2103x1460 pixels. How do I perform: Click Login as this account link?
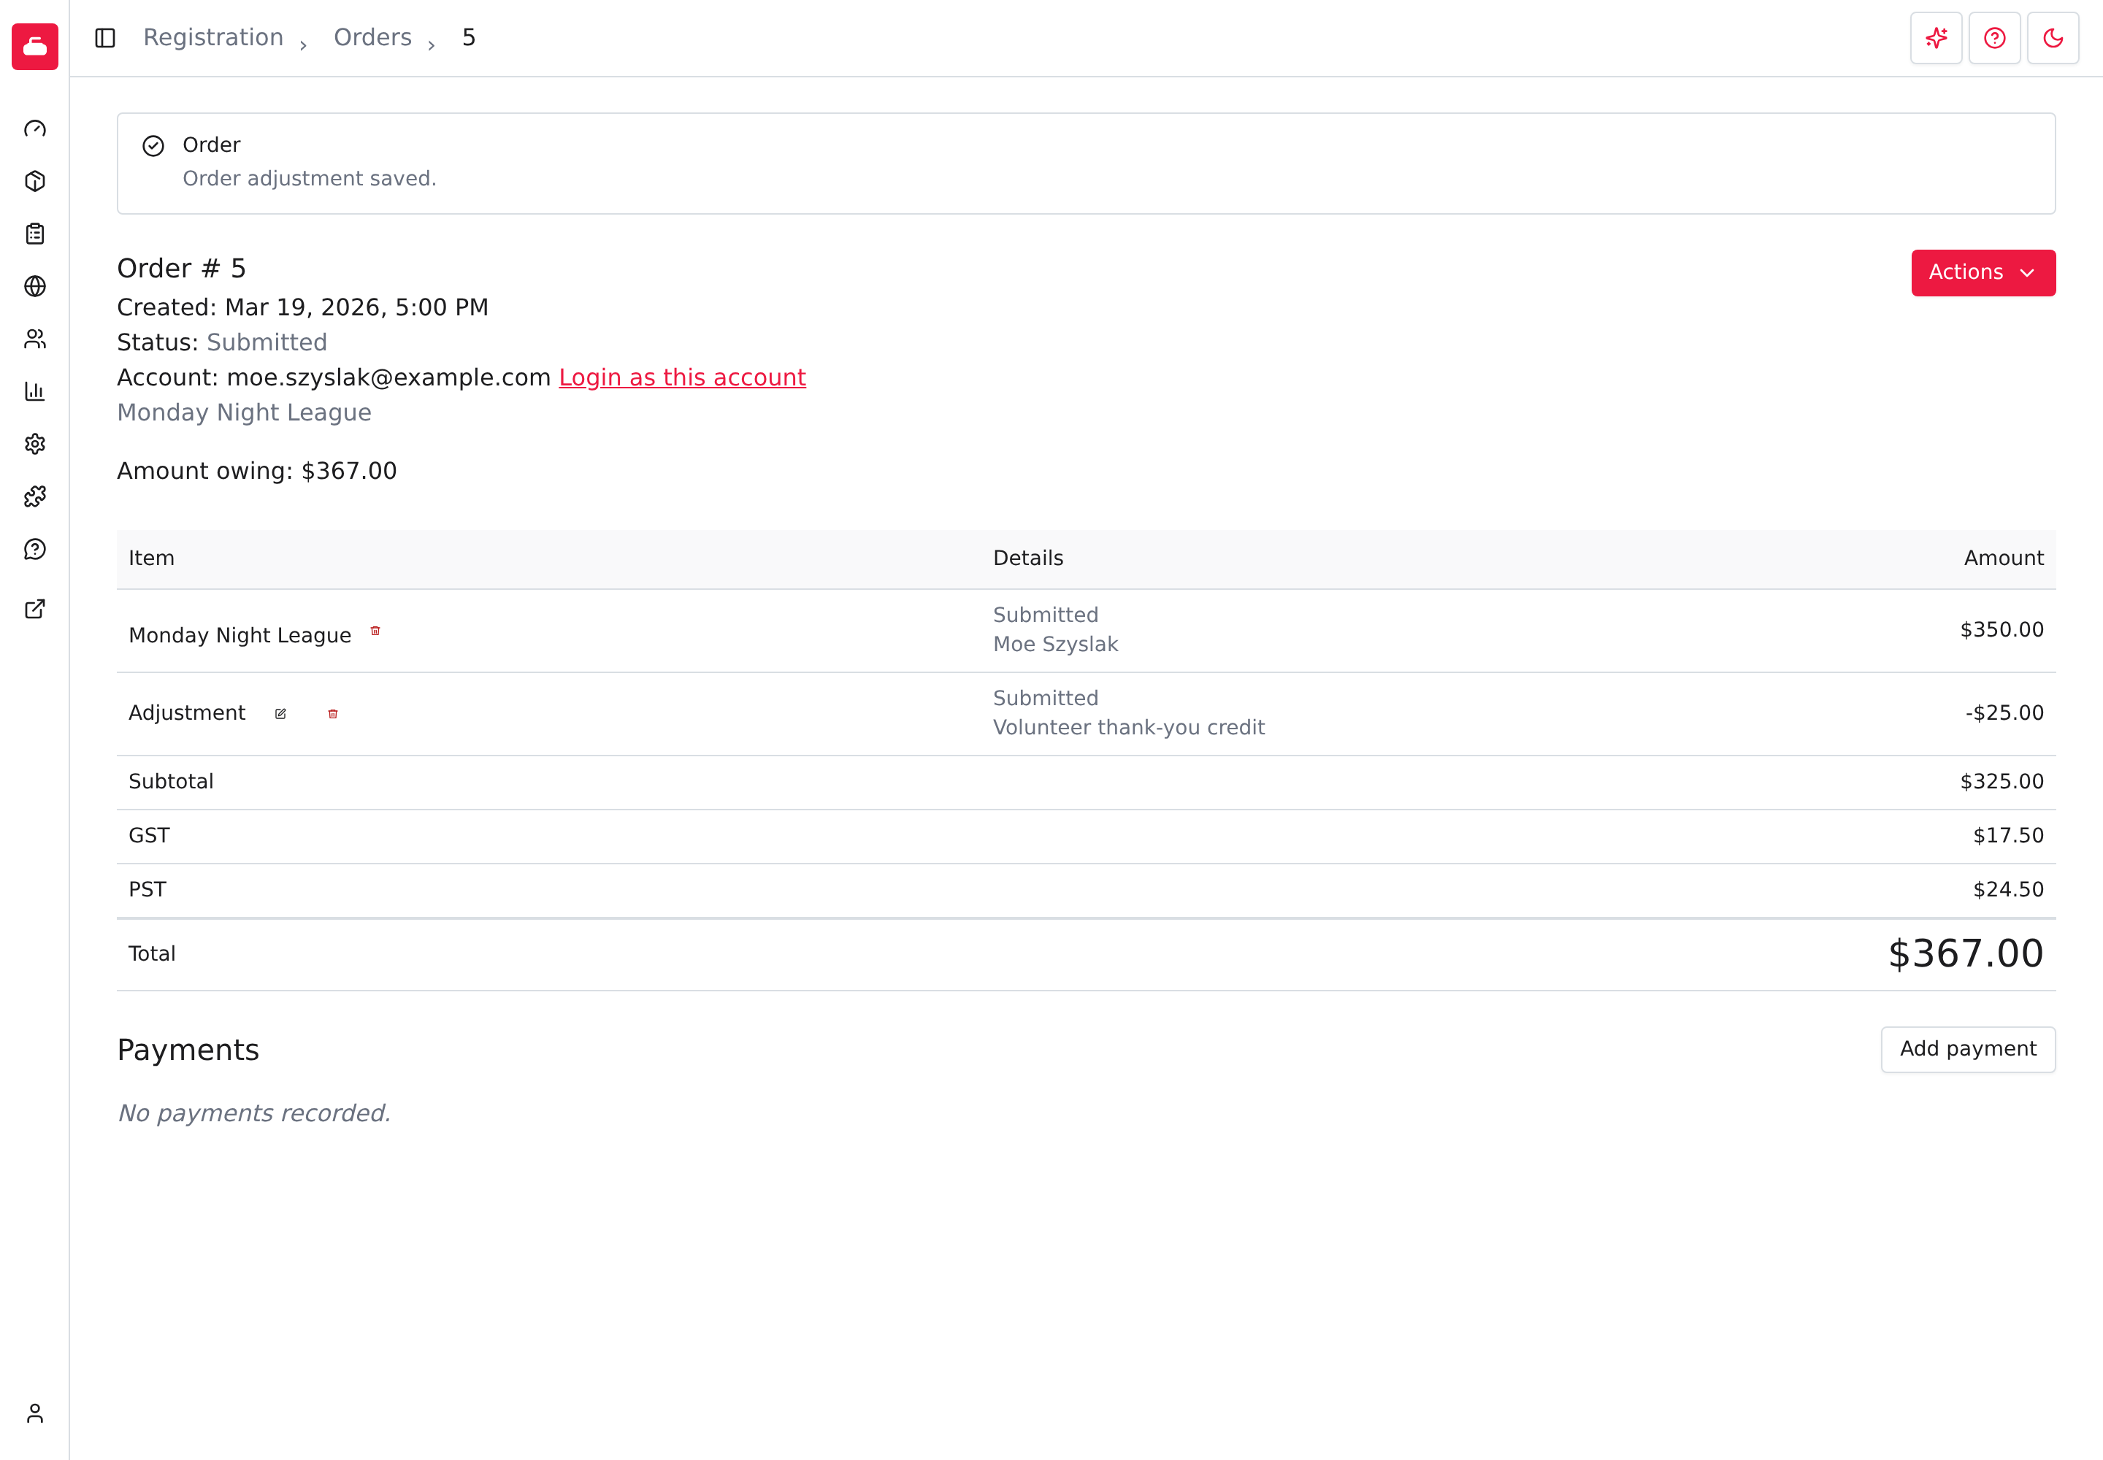click(x=683, y=378)
